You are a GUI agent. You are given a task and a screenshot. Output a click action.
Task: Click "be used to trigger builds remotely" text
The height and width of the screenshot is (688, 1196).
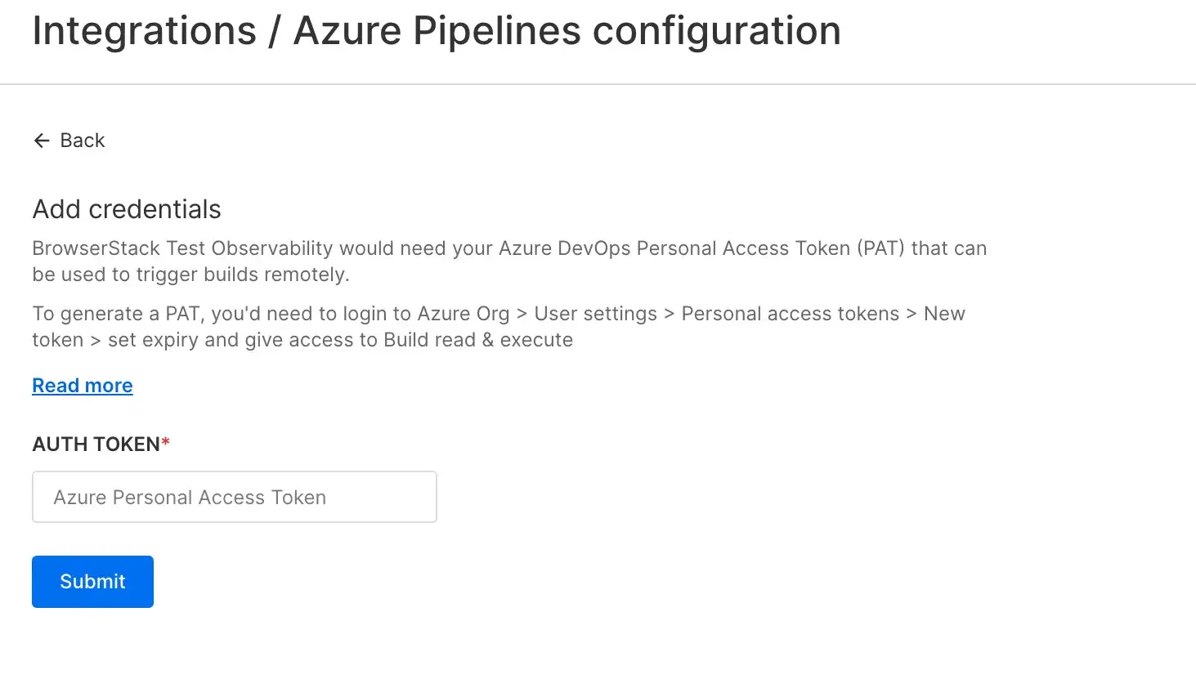pyautogui.click(x=190, y=275)
